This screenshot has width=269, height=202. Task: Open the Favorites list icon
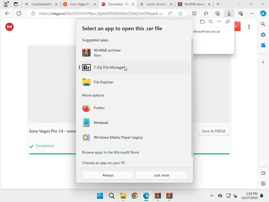pos(206,13)
